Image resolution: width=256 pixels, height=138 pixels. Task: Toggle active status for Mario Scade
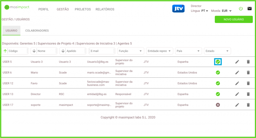pyautogui.click(x=218, y=73)
